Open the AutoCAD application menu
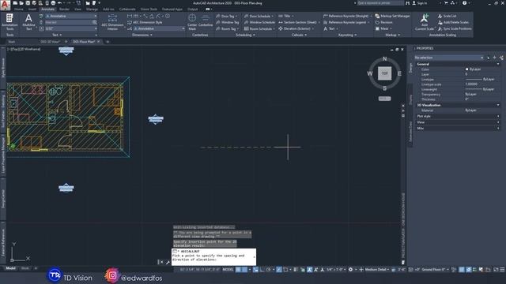Screen dimensions: 506x284 point(6,6)
